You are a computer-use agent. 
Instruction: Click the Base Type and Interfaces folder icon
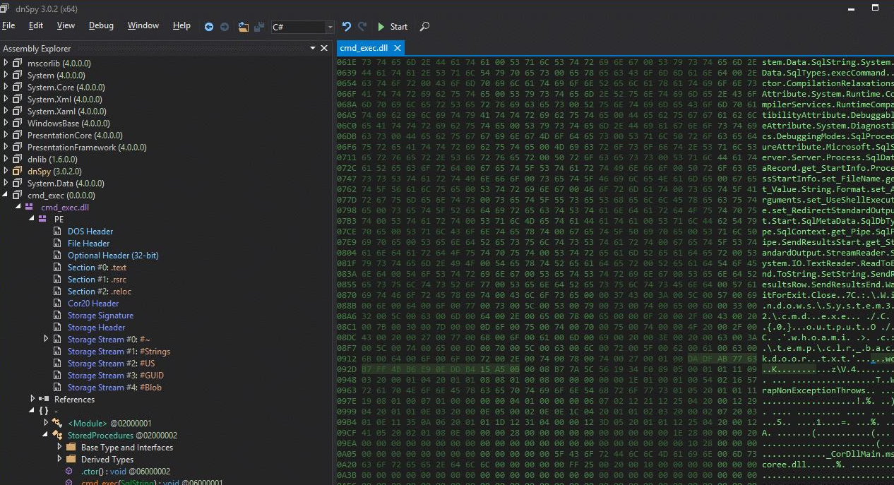pos(71,448)
